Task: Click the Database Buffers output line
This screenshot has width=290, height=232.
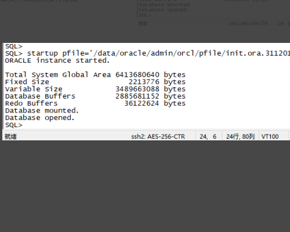Action: pos(95,96)
